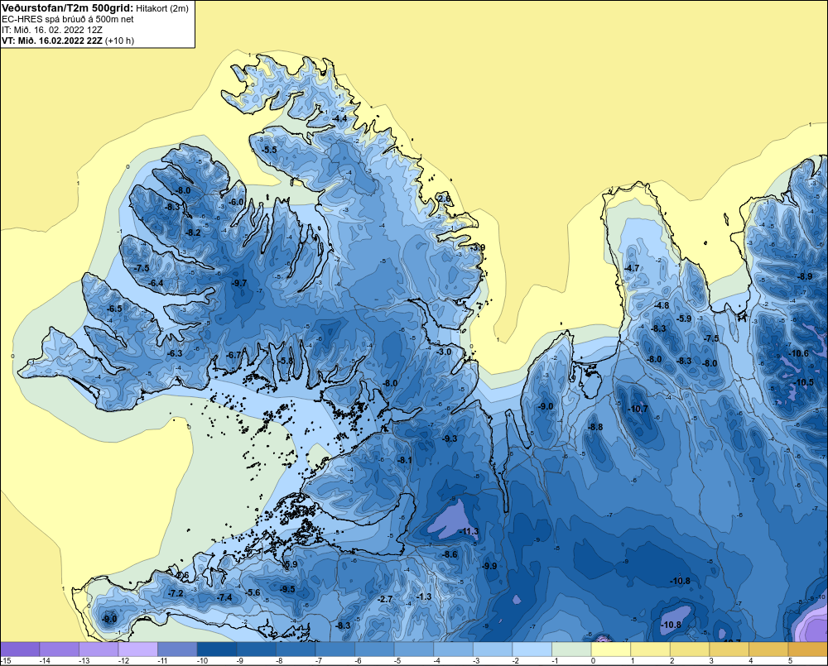Screen dimensions: 828x666
Task: Click the -9.5 temperature label
Action: click(286, 589)
